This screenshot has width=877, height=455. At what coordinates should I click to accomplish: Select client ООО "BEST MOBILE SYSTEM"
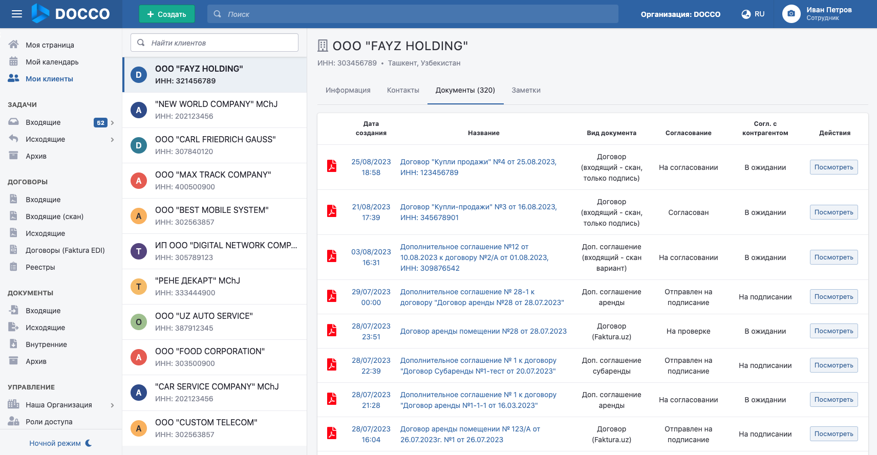click(215, 216)
